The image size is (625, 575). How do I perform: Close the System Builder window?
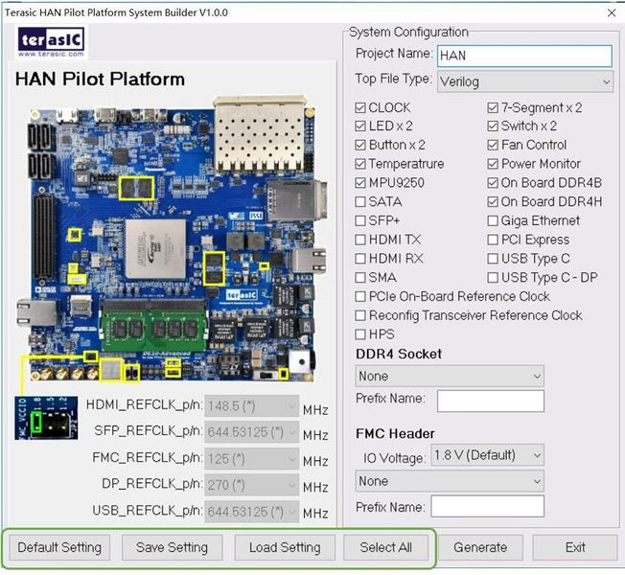612,12
